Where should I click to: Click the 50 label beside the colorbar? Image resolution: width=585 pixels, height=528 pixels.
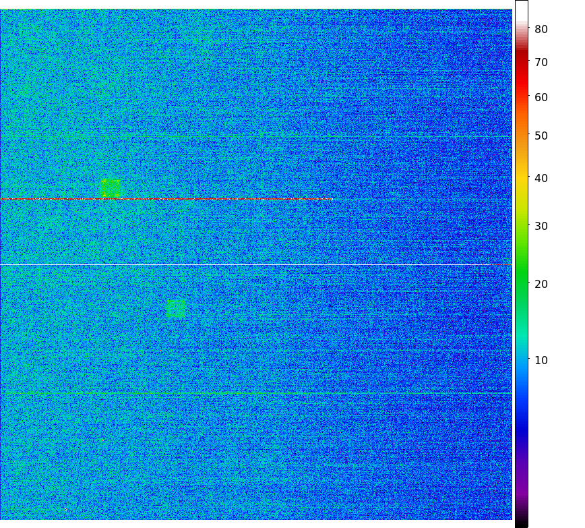(x=541, y=136)
